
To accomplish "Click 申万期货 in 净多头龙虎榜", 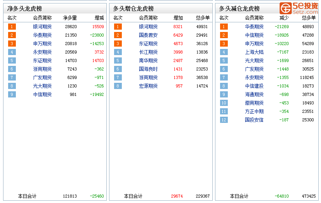I will coord(43,44).
